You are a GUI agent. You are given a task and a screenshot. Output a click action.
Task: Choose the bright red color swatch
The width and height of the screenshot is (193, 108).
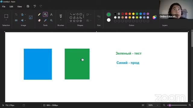point(126,14)
